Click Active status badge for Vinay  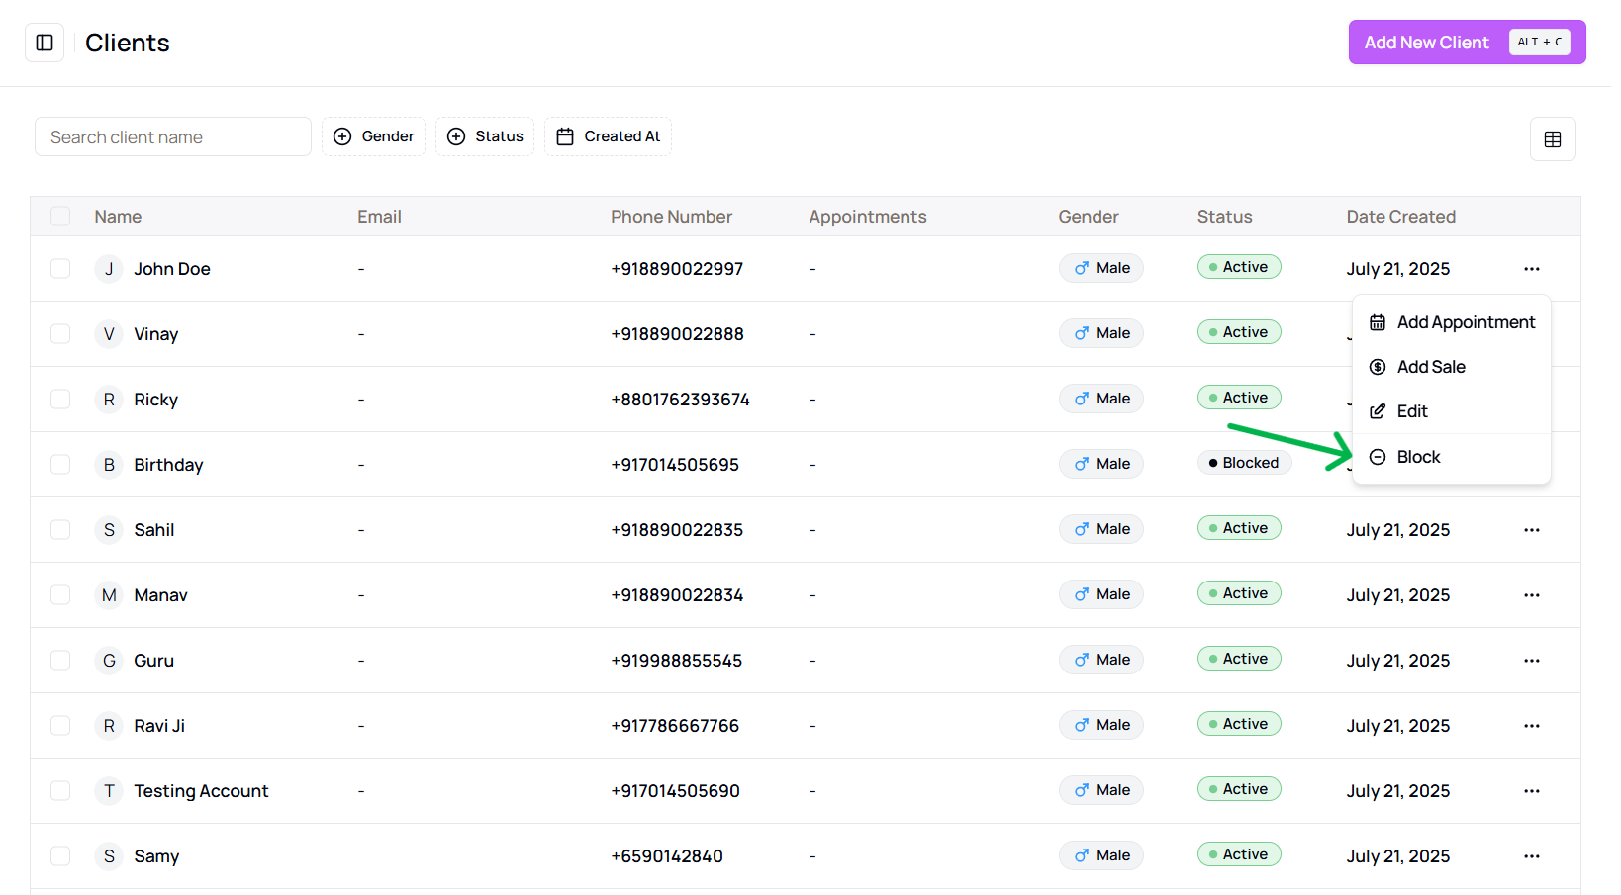click(1239, 332)
